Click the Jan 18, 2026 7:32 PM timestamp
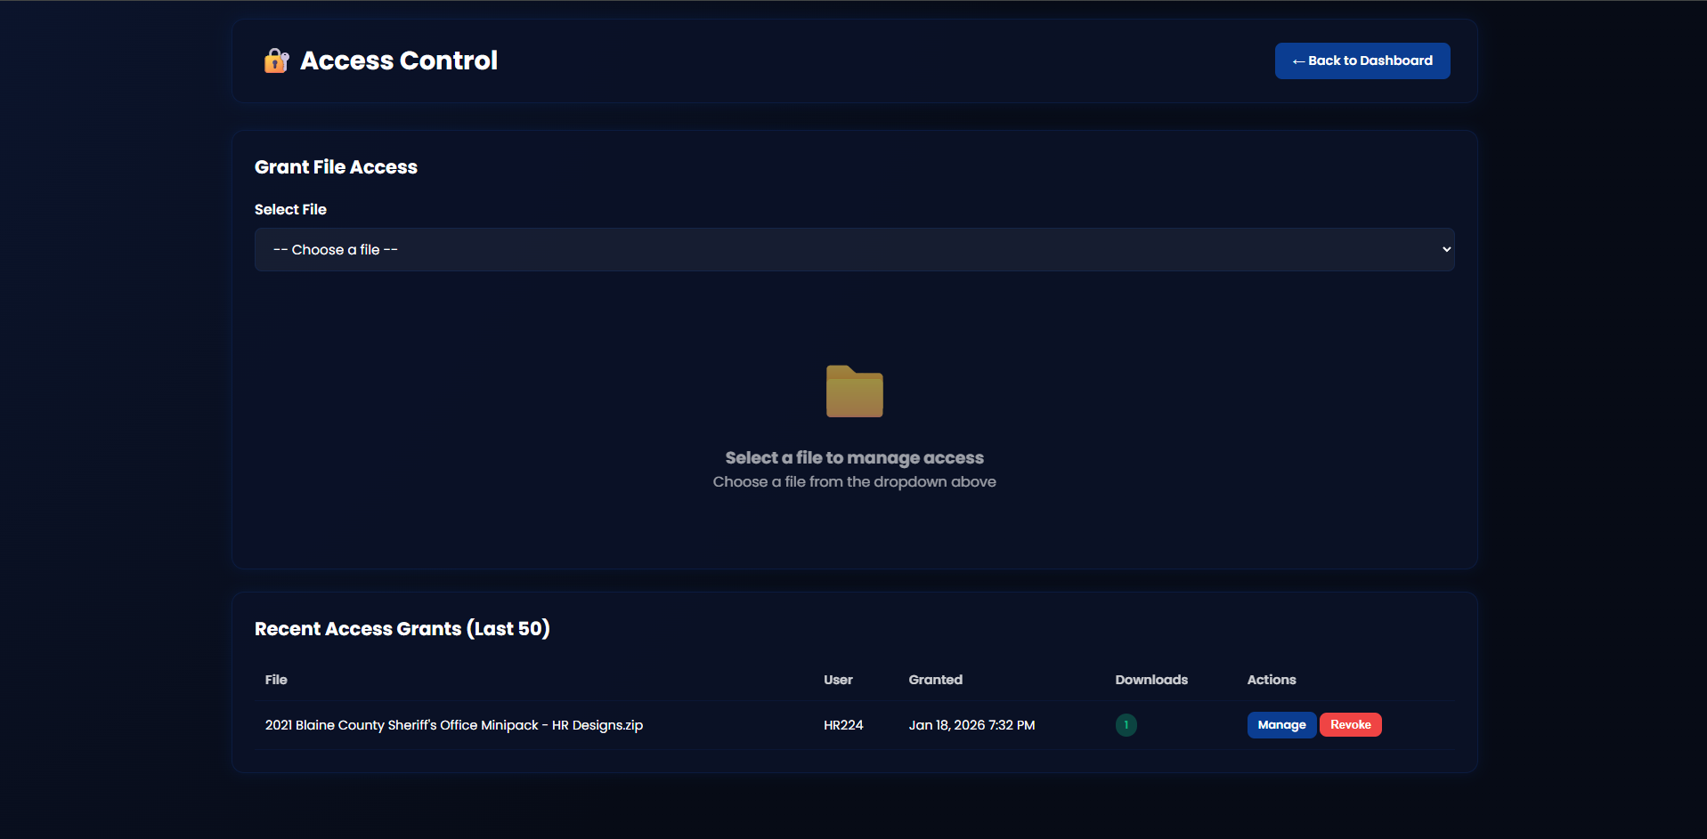Image resolution: width=1707 pixels, height=839 pixels. (x=971, y=725)
